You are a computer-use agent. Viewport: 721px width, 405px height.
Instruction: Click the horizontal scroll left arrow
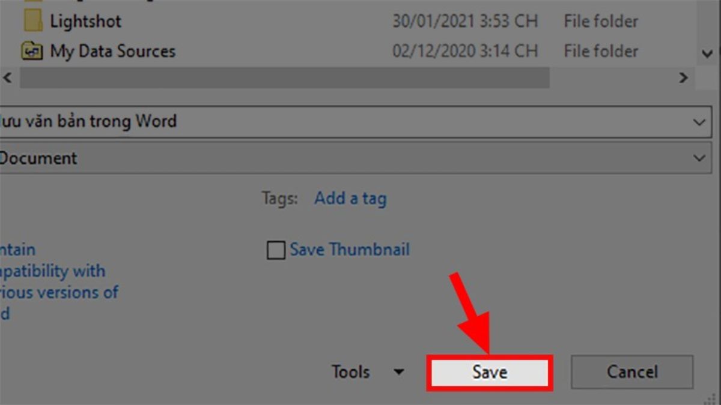coord(8,77)
